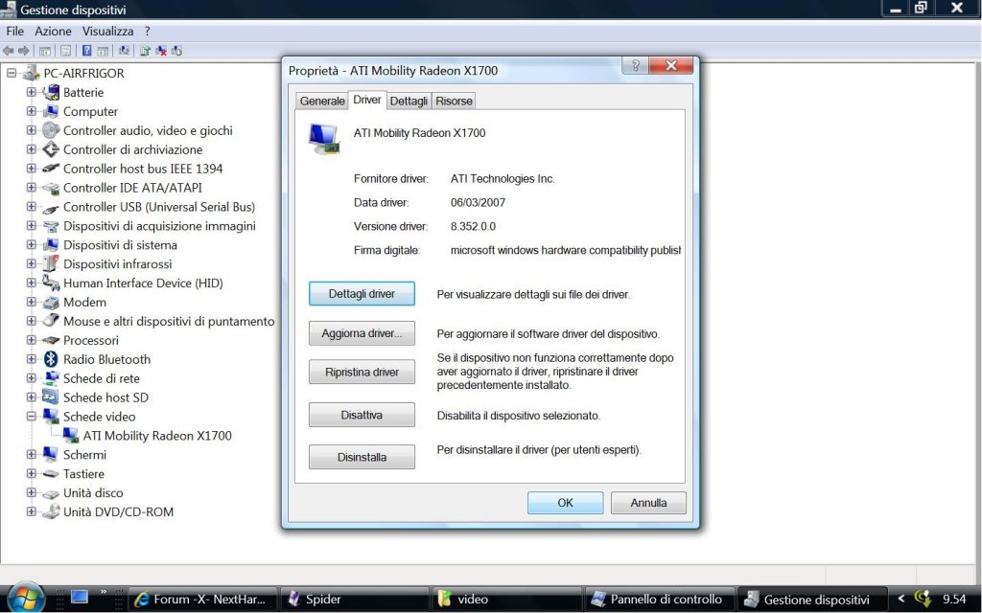Expand Controller audio, video e giochi
The image size is (982, 613).
(x=31, y=130)
